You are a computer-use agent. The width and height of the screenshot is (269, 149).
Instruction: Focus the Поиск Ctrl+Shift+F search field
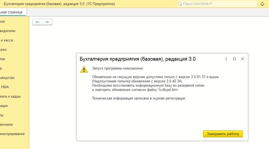219,4
